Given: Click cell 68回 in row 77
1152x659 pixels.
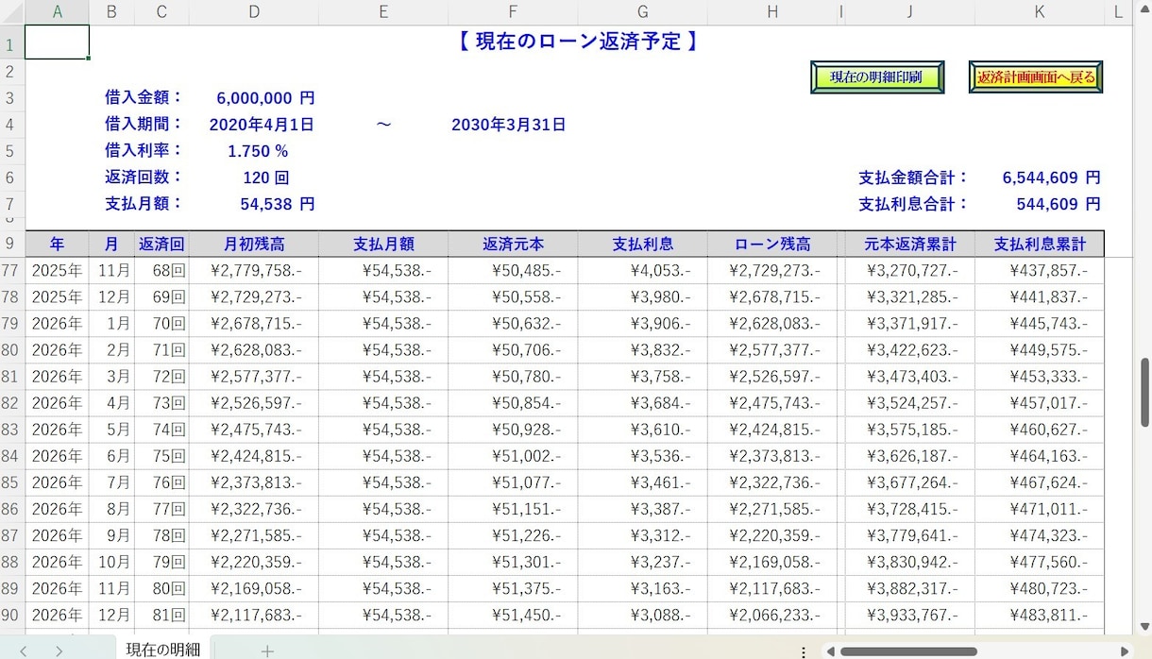Looking at the screenshot, I should pyautogui.click(x=161, y=271).
